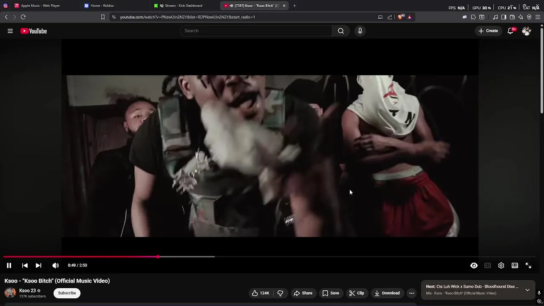Start voice search with the microphone
This screenshot has height=306, width=544.
coord(360,31)
